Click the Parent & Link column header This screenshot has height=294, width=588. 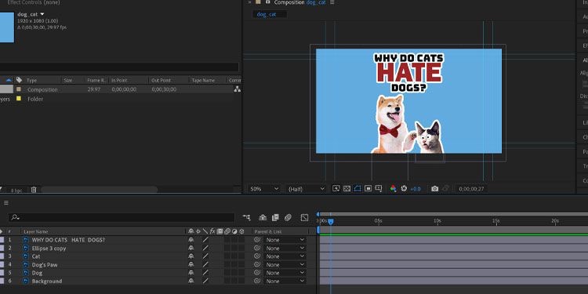pyautogui.click(x=268, y=232)
